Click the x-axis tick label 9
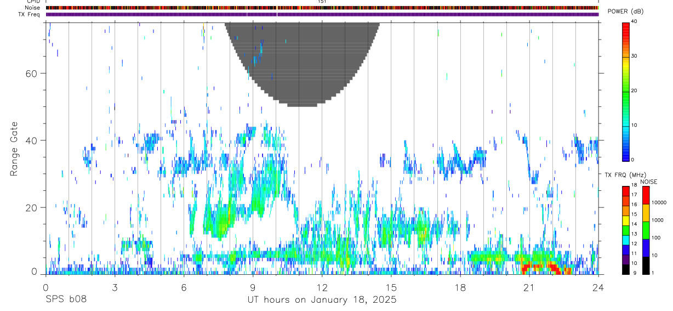Screen dimensions: 673x311 tap(253, 287)
